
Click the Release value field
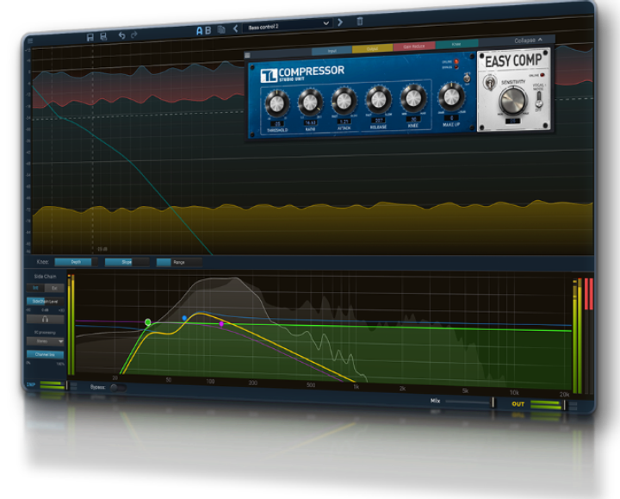point(379,121)
